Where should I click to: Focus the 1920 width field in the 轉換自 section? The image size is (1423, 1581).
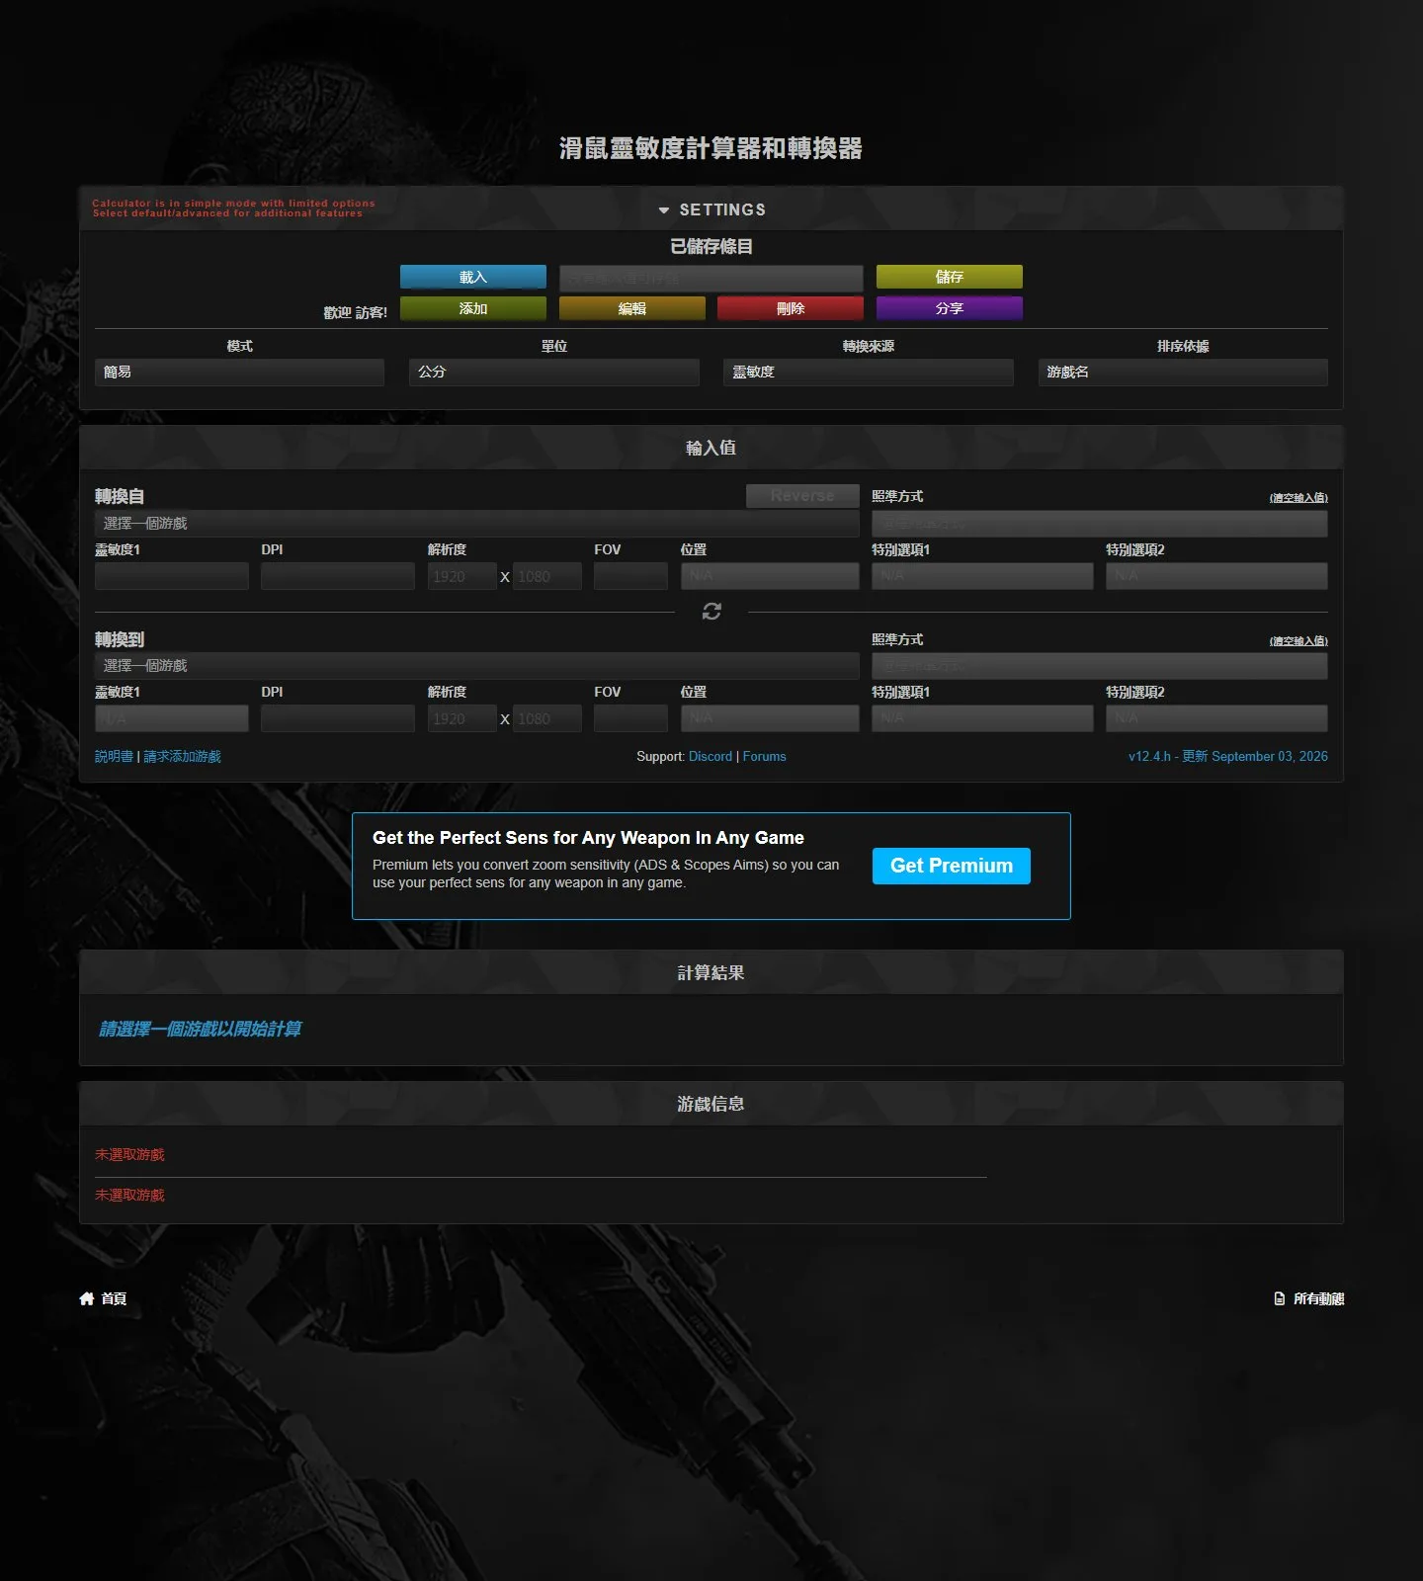[x=462, y=576]
